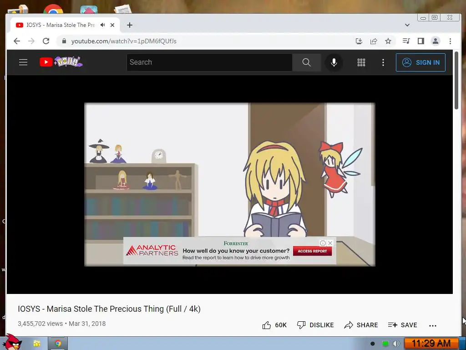Open Chrome side panel

421,41
